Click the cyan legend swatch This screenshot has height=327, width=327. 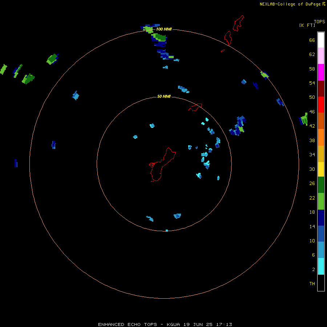click(321, 266)
